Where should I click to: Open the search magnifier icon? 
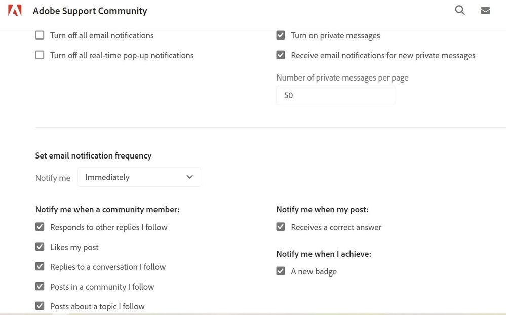[460, 10]
